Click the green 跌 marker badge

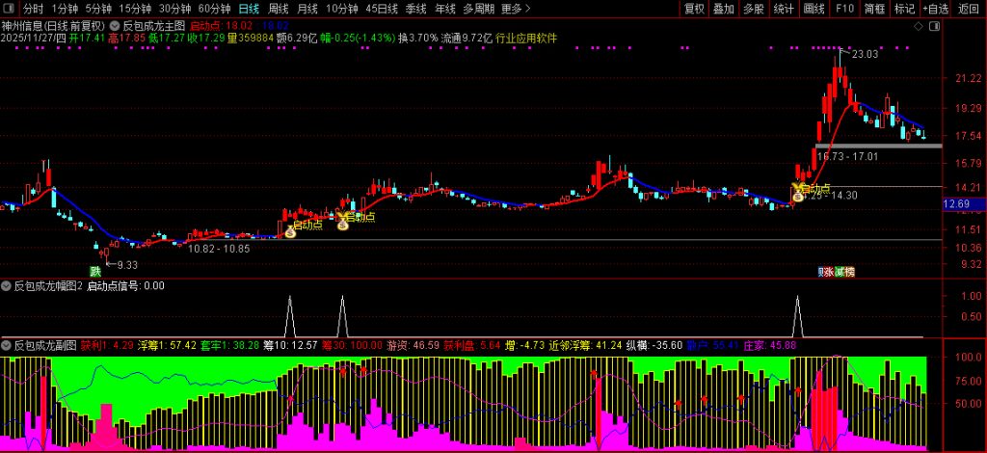[x=95, y=272]
